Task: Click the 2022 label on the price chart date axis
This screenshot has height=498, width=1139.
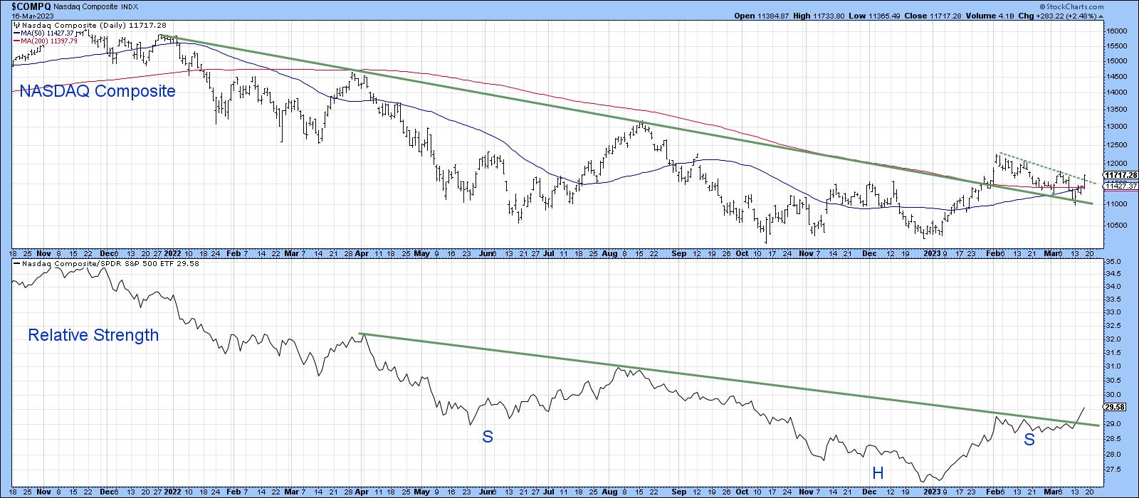Action: [x=172, y=252]
